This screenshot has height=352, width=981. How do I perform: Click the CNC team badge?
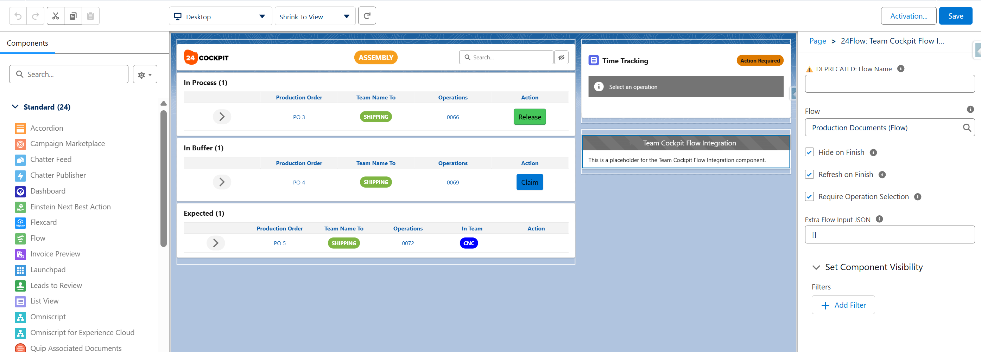pos(469,243)
